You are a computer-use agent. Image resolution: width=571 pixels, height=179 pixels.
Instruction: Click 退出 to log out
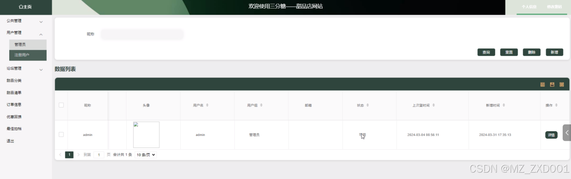[10, 141]
